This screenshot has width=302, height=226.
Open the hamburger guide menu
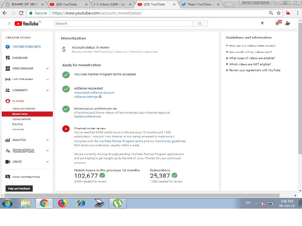(9, 24)
